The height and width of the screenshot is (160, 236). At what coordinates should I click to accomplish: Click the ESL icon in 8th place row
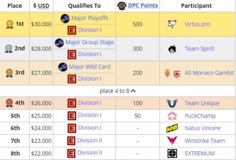[x=71, y=153]
